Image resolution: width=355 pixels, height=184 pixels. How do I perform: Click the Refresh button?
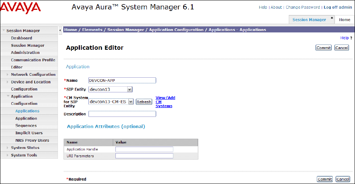(x=144, y=102)
